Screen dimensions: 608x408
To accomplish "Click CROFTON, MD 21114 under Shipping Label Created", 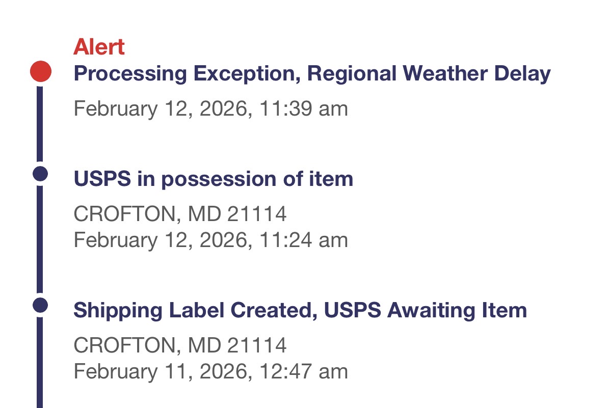I will [180, 346].
